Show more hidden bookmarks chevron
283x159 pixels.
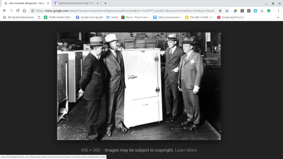click(278, 17)
